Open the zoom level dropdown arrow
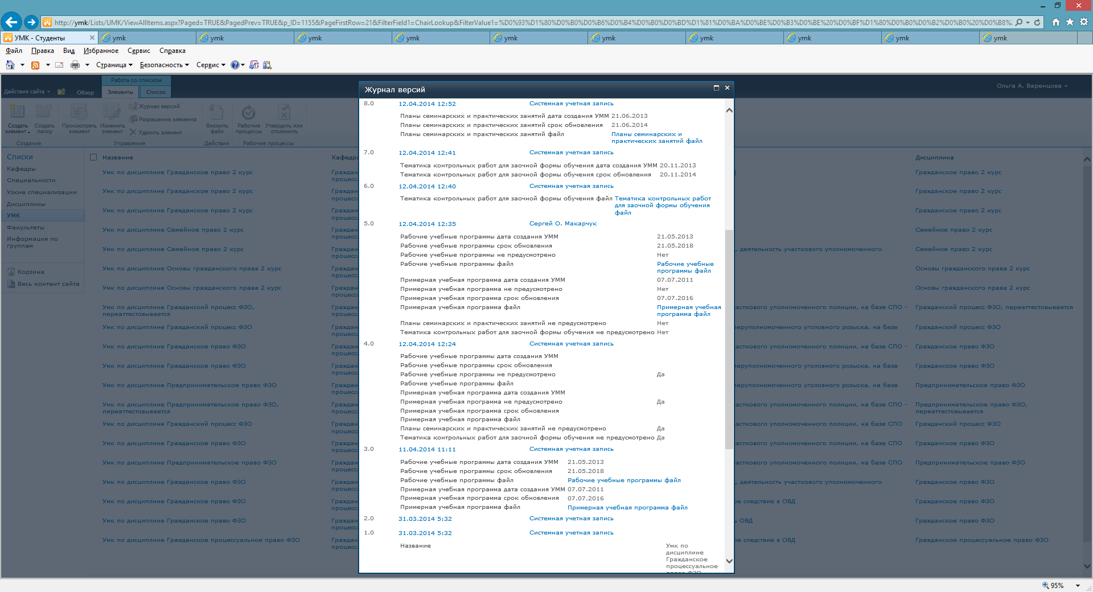The width and height of the screenshot is (1093, 592). tap(1078, 586)
